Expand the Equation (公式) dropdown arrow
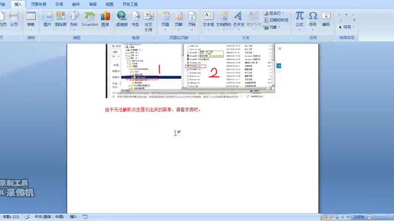This screenshot has height=221, width=394. pyautogui.click(x=300, y=30)
